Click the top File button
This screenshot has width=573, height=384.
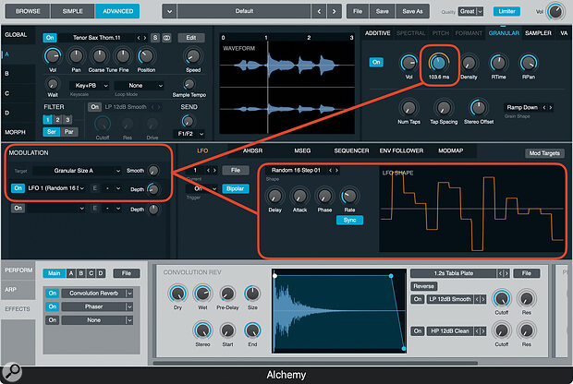tap(358, 11)
